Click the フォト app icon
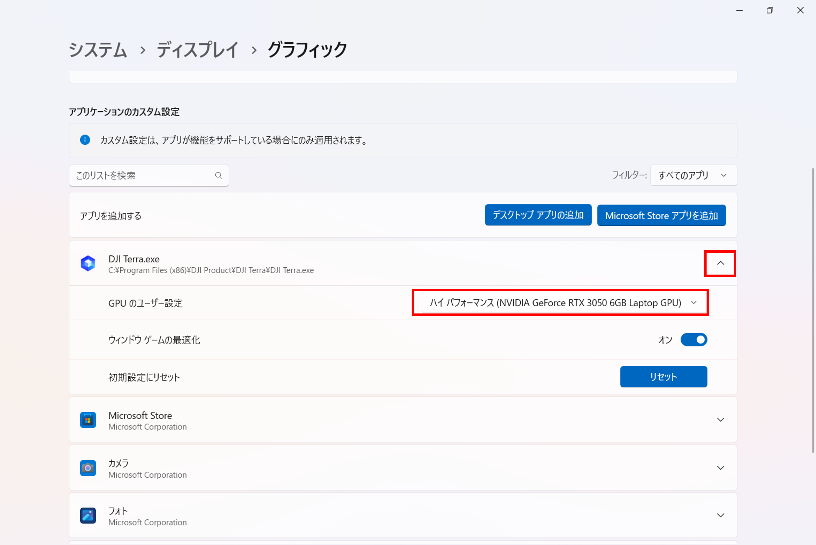 (x=88, y=515)
